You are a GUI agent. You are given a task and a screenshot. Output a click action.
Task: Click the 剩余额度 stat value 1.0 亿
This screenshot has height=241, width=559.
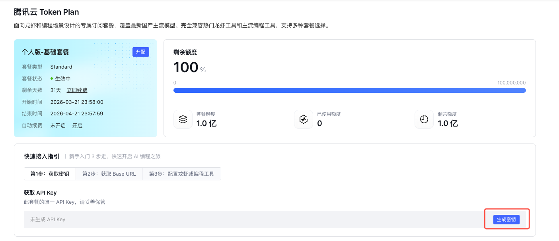(x=448, y=123)
